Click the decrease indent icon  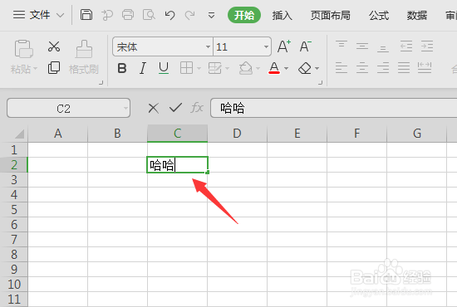click(x=406, y=46)
